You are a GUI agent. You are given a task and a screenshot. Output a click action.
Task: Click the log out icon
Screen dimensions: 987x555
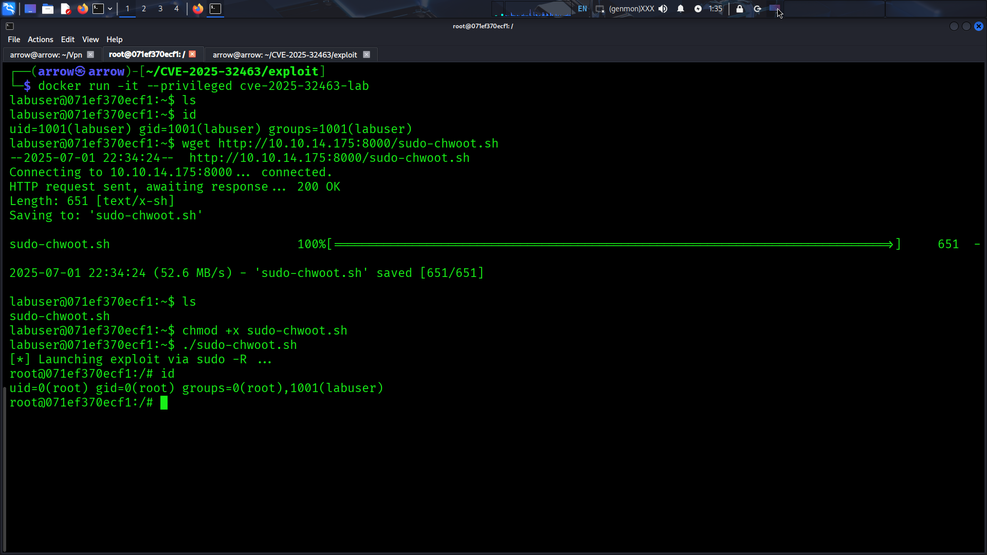coord(758,9)
